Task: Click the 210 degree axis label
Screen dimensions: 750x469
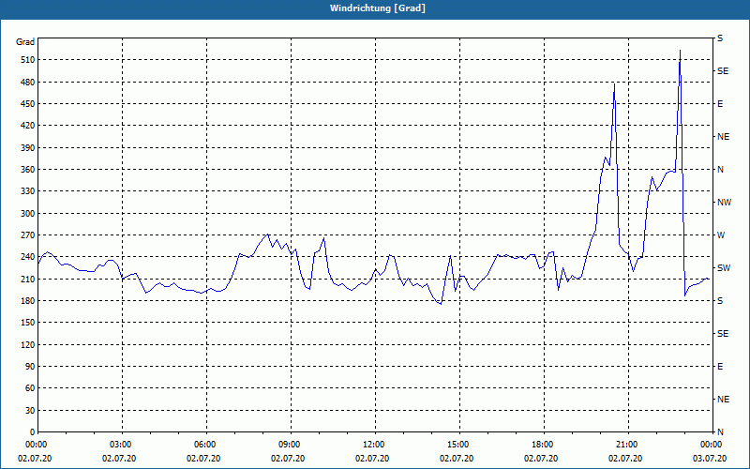Action: (28, 279)
